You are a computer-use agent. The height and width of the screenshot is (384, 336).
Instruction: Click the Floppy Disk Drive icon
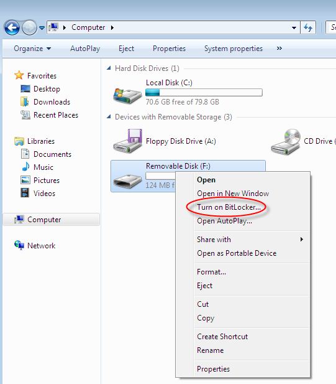(x=128, y=141)
